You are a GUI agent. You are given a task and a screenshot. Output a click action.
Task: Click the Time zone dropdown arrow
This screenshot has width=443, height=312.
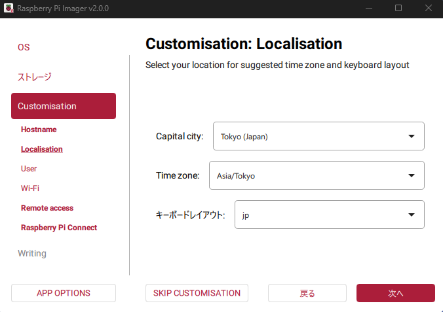pyautogui.click(x=412, y=175)
